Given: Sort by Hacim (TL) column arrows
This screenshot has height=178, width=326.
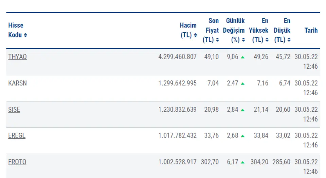Looking at the screenshot, I should point(195,35).
